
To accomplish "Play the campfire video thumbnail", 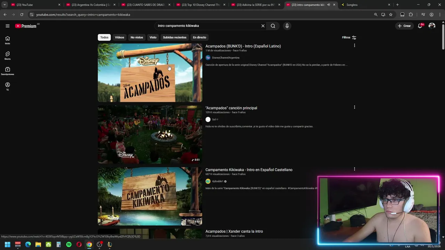I will click(150, 134).
